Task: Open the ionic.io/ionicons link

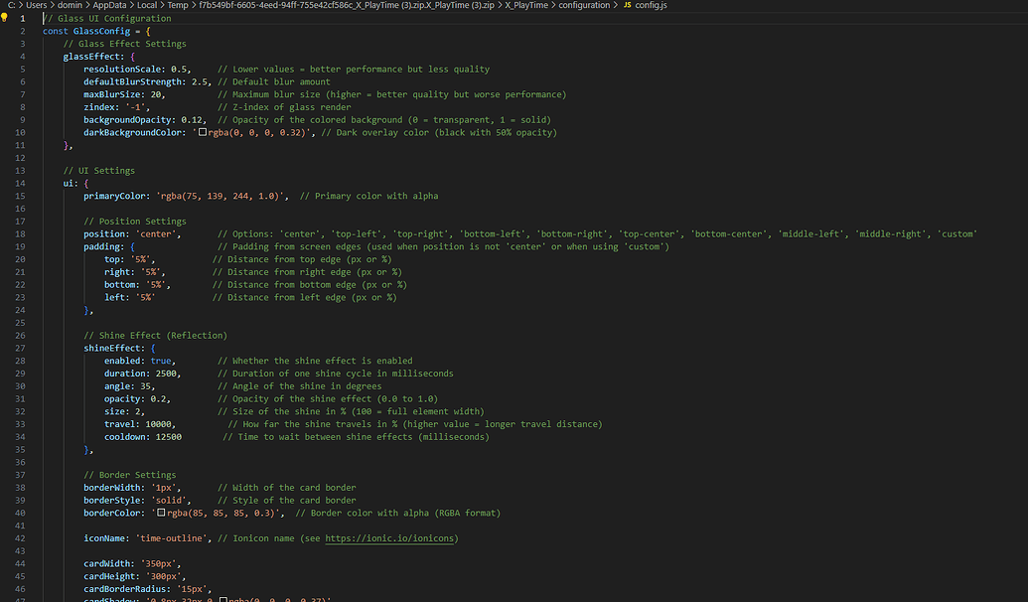Action: coord(391,538)
